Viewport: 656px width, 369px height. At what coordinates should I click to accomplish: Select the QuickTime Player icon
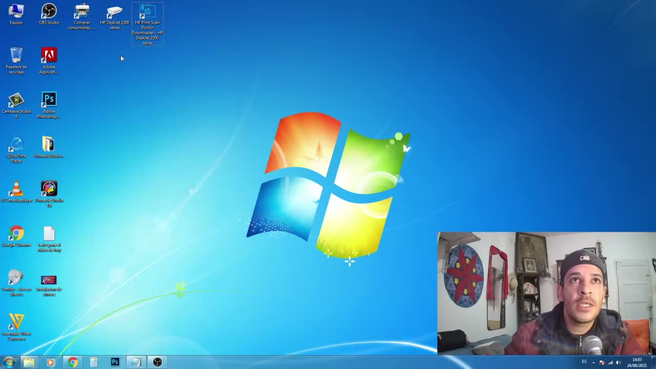click(x=16, y=150)
